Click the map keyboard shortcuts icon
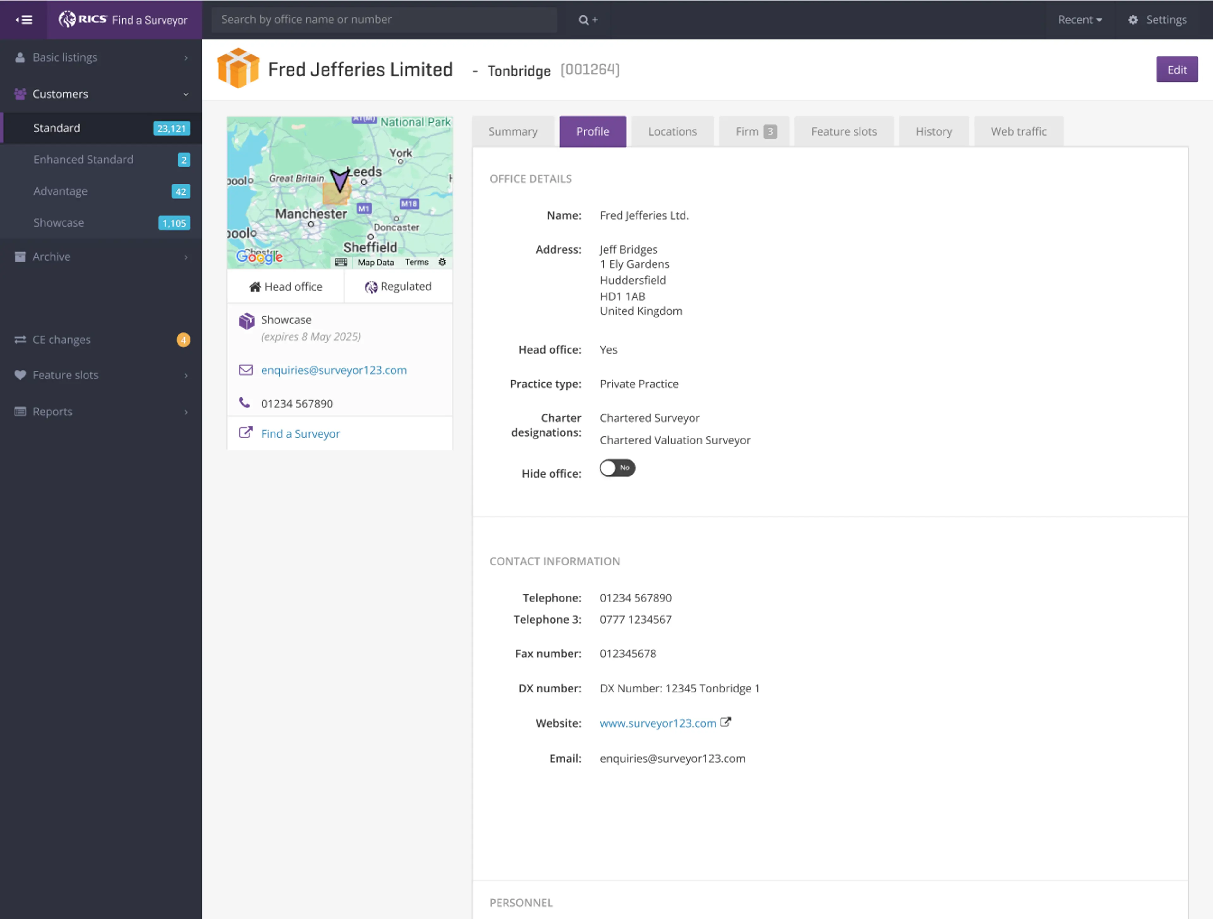This screenshot has width=1213, height=919. pos(341,262)
